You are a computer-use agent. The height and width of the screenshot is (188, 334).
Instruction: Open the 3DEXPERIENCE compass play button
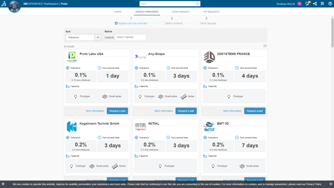14,7
